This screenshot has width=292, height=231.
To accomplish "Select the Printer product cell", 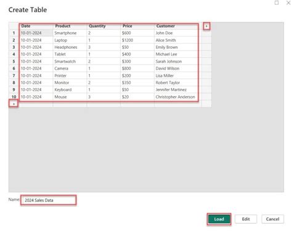I will 70,75.
